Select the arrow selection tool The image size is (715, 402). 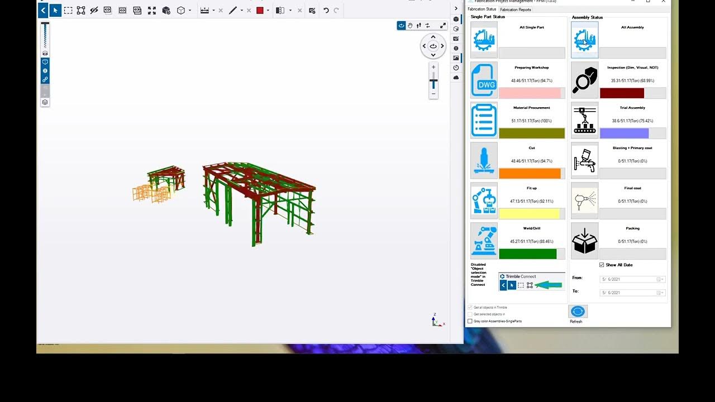(x=55, y=10)
